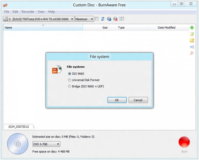This screenshot has width=199, height=160.
Task: Click the erase disc icon
Action: [x=115, y=19]
